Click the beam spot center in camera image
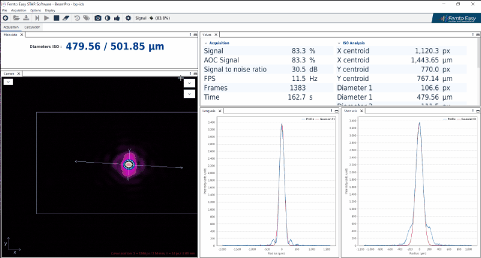 coord(127,164)
